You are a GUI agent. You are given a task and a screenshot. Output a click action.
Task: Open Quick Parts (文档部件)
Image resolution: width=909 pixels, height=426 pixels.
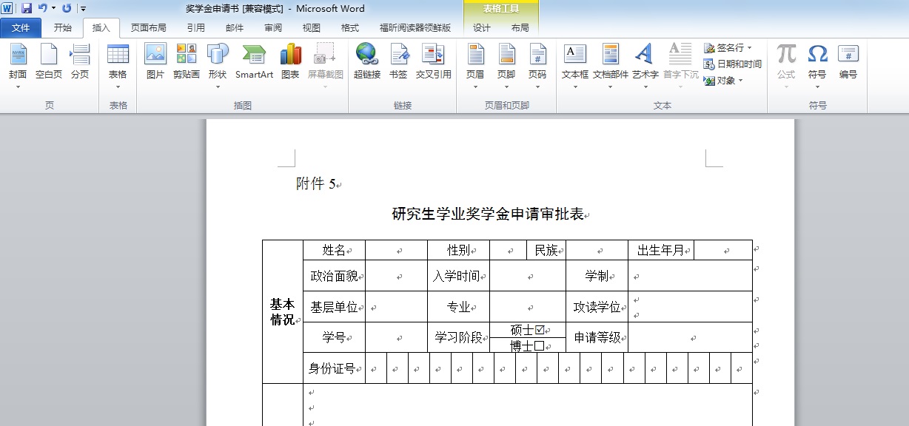(x=611, y=66)
